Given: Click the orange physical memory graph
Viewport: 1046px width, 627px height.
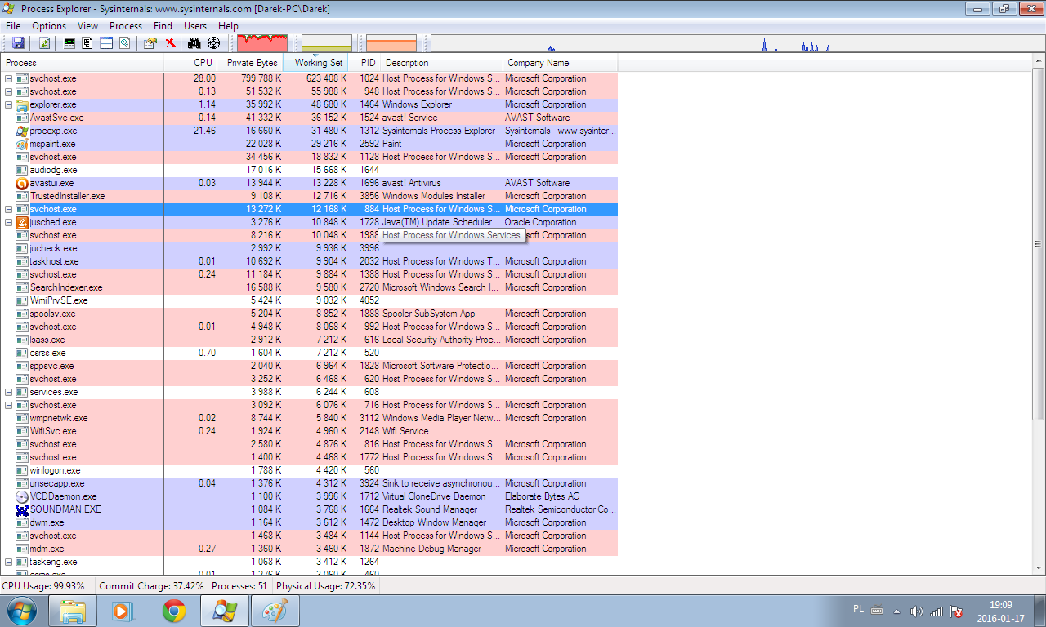Looking at the screenshot, I should [391, 43].
